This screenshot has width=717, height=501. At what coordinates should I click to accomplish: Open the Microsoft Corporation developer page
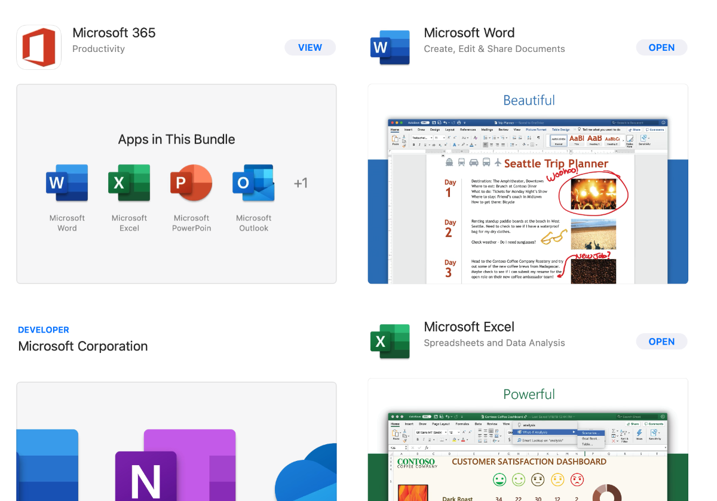coord(83,346)
